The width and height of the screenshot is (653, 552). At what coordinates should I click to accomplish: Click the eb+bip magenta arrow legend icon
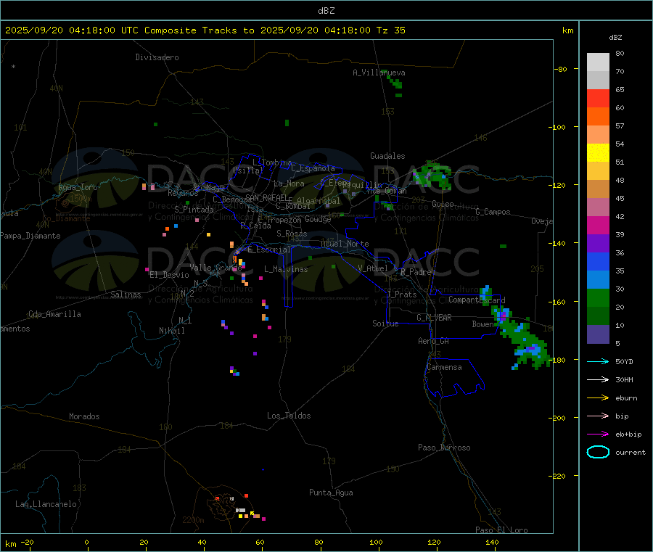point(598,434)
